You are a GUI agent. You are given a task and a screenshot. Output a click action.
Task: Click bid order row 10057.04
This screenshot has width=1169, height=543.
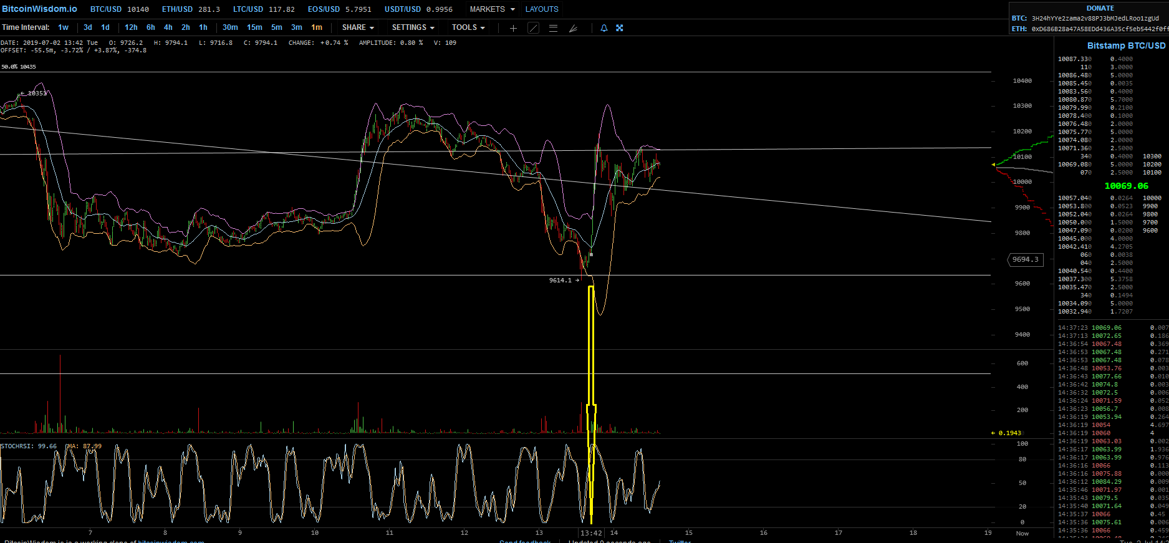(1095, 198)
